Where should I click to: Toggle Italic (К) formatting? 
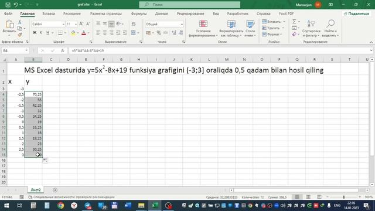[x=41, y=33]
